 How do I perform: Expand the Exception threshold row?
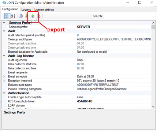[4, 81]
